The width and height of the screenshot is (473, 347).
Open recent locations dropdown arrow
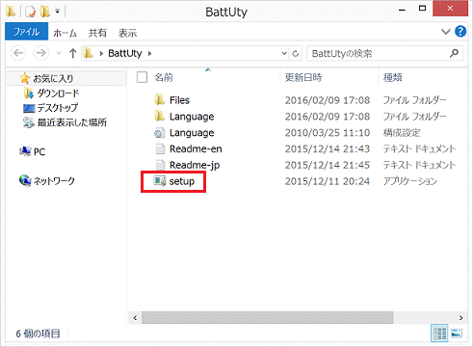coord(59,53)
